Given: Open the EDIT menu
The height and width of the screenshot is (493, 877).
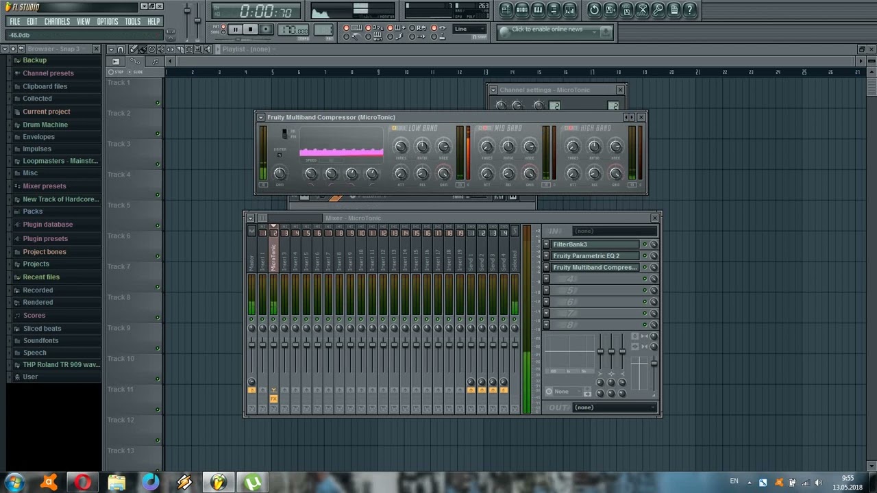Looking at the screenshot, I should pos(32,21).
